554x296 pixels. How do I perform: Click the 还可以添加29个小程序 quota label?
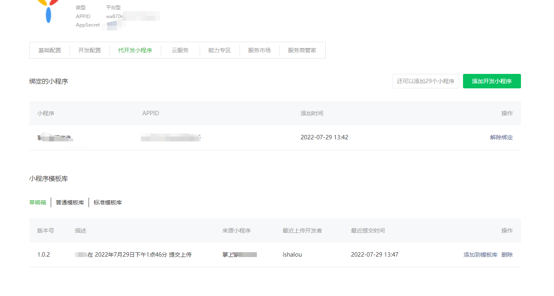coord(426,81)
